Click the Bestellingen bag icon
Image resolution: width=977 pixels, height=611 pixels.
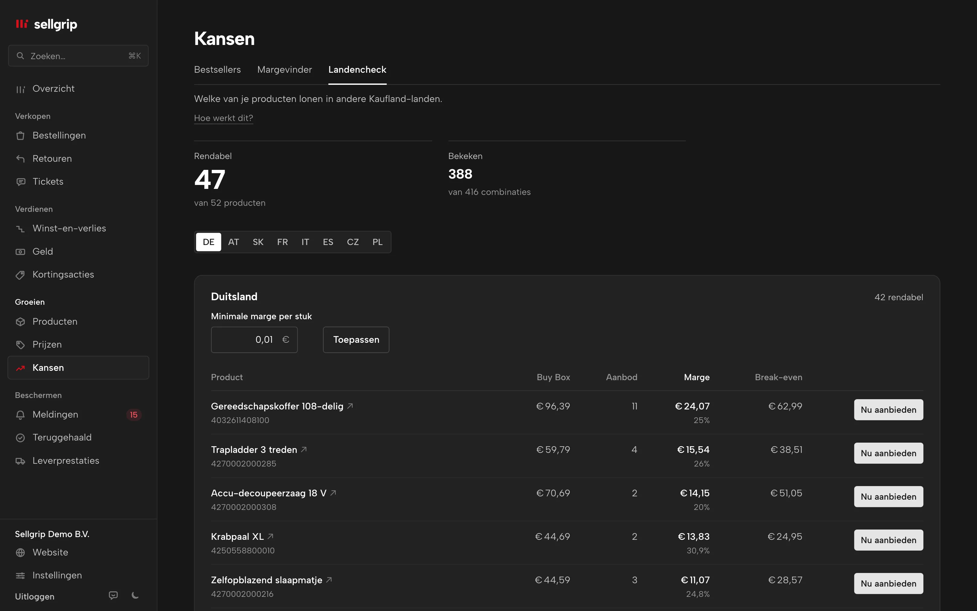[x=20, y=136]
